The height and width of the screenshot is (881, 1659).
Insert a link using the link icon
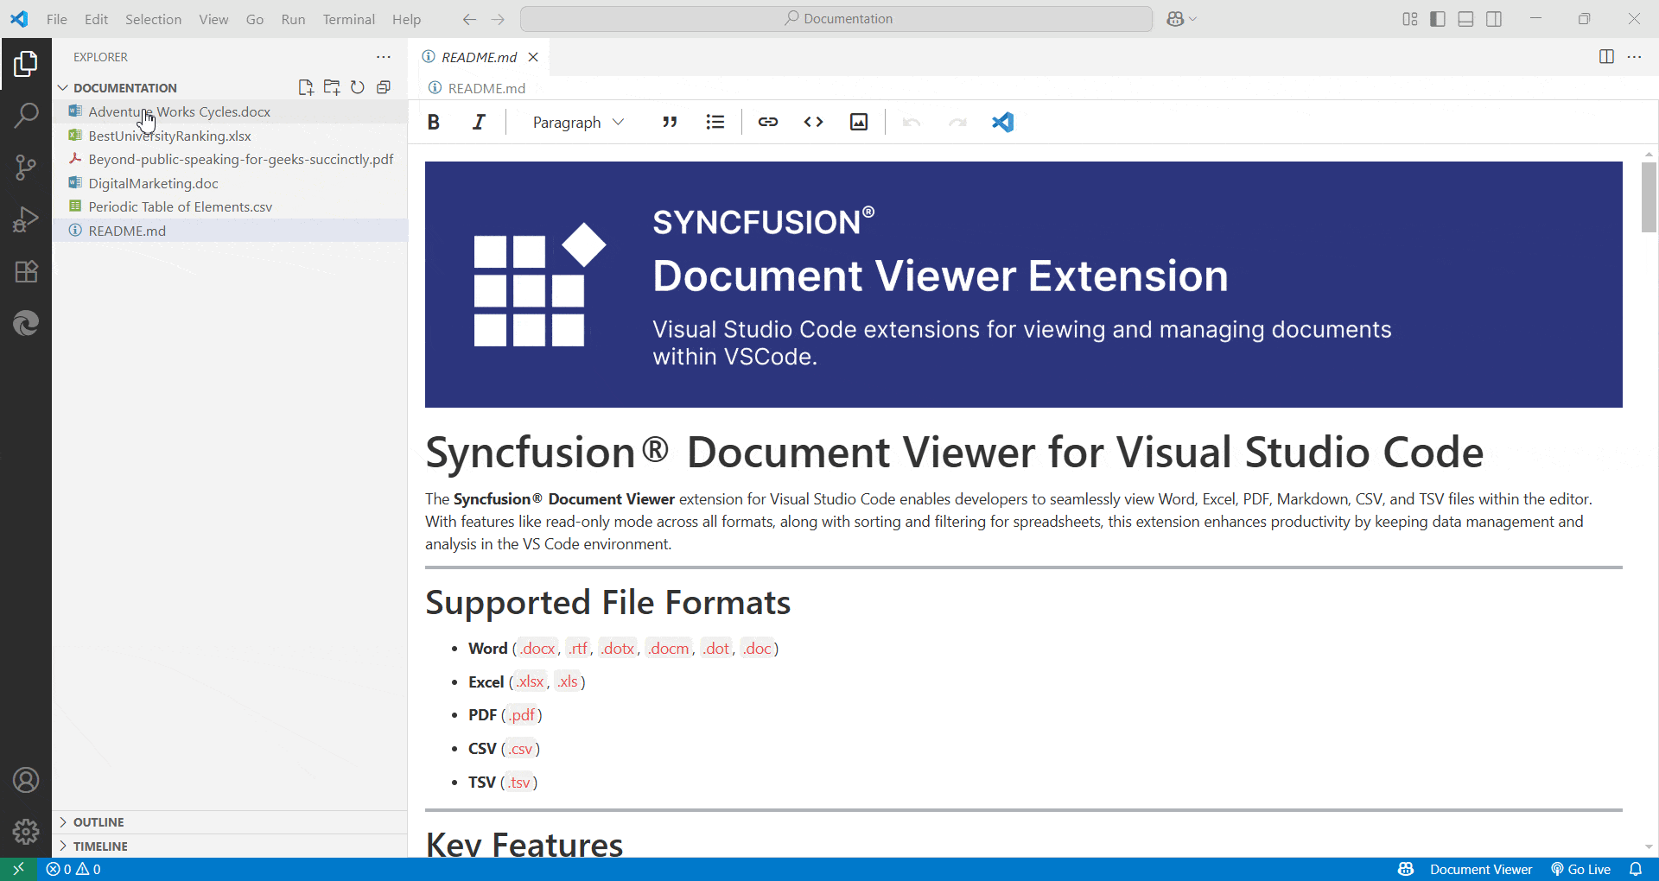click(767, 122)
